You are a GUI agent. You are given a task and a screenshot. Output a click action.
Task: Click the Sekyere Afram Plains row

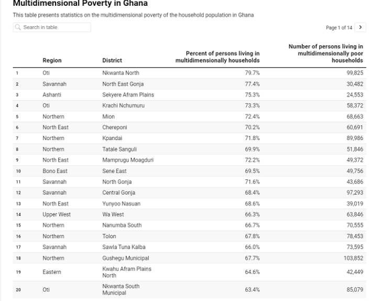(128, 95)
